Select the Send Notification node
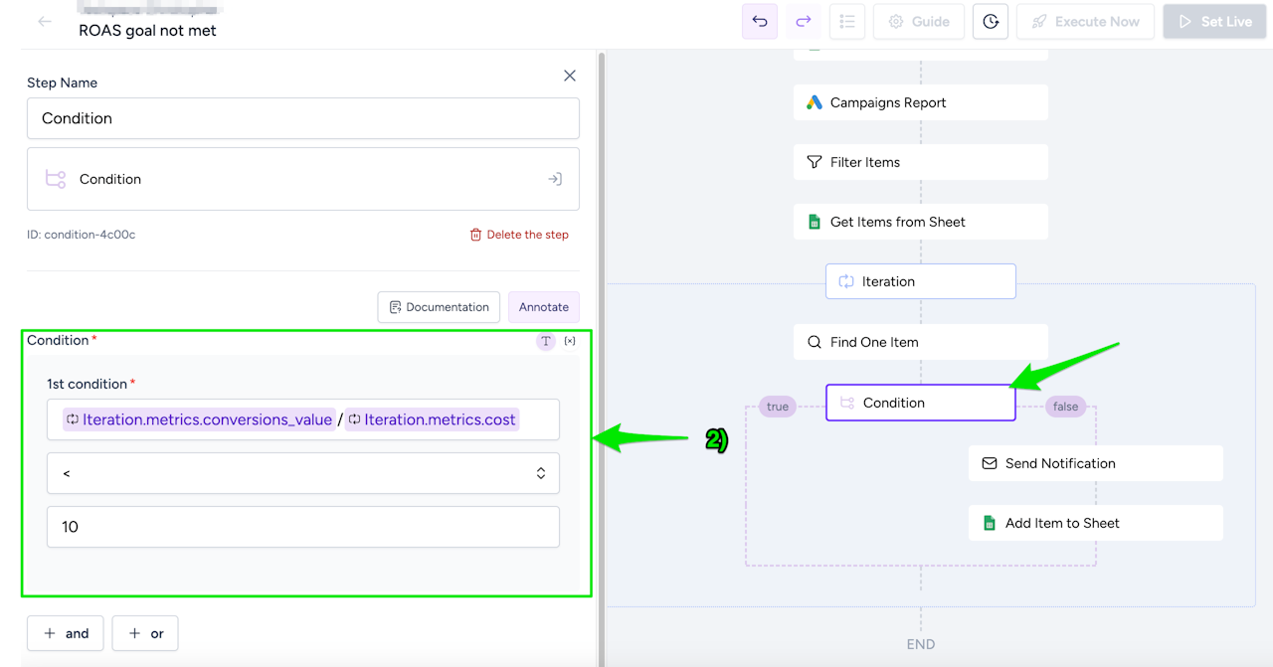The width and height of the screenshot is (1273, 667). (x=1095, y=463)
